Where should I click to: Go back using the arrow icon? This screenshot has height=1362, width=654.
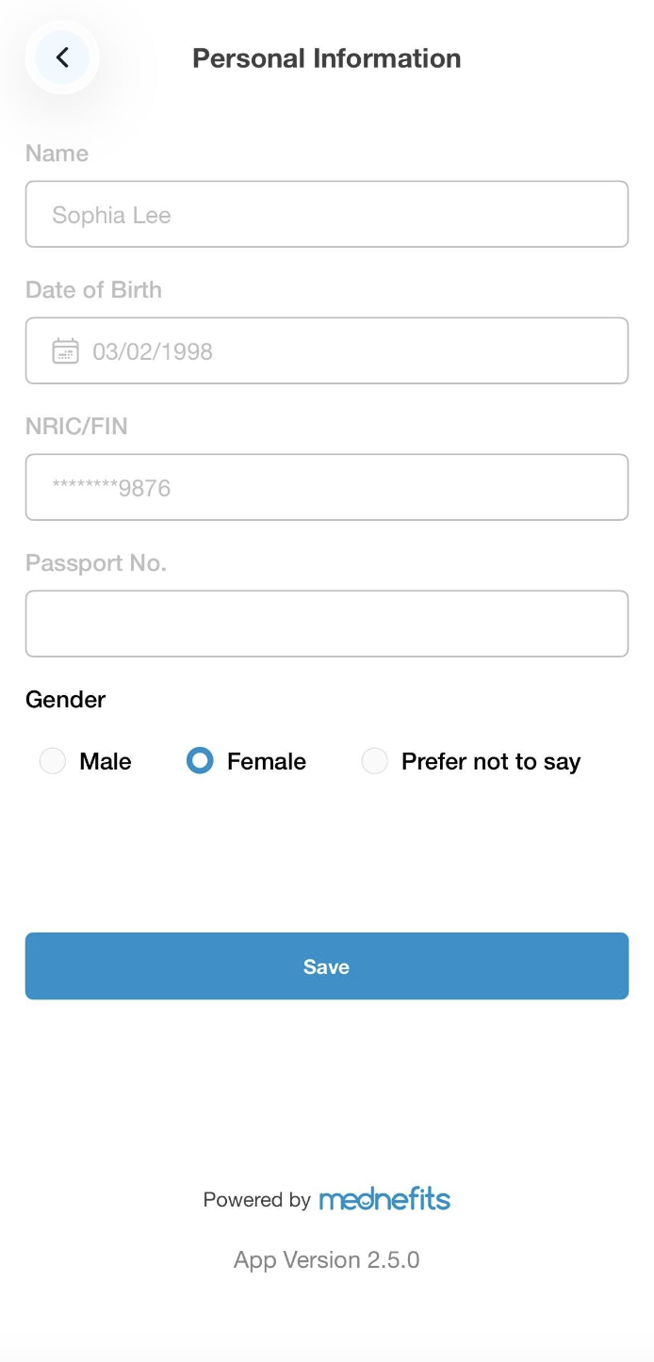(62, 57)
